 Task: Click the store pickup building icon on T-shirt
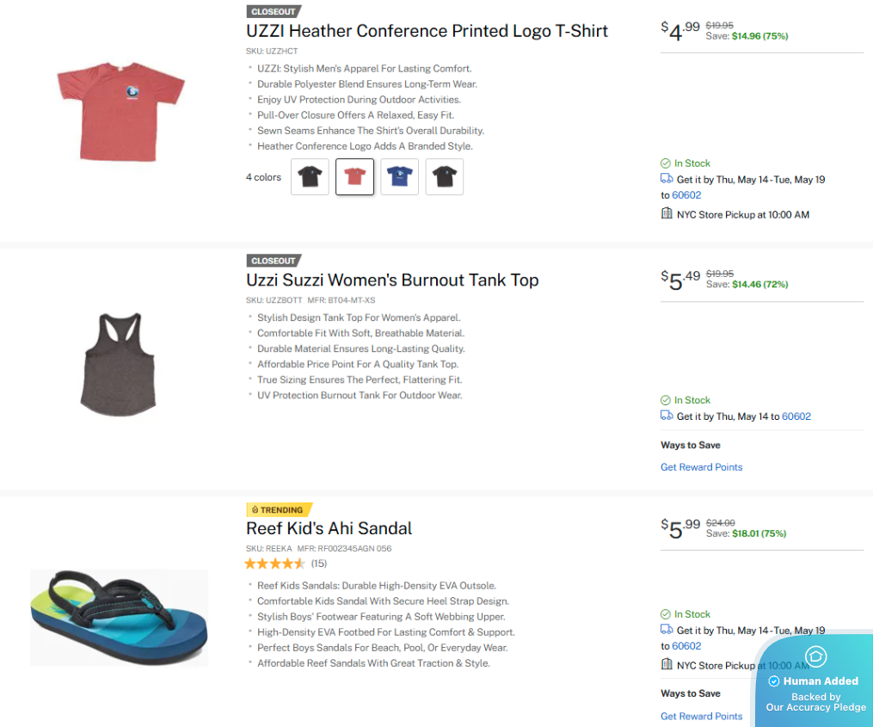coord(667,213)
